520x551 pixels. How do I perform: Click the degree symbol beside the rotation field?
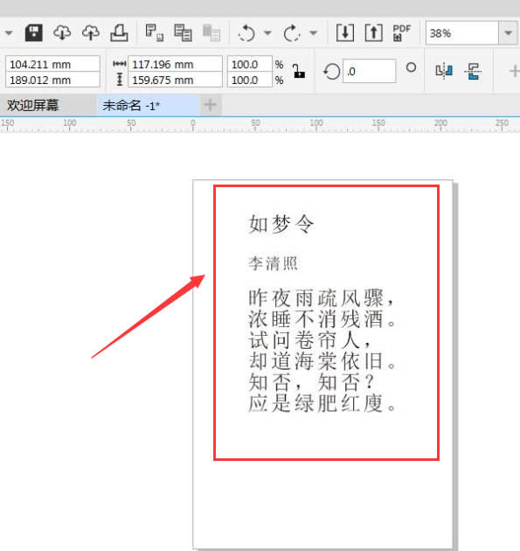pos(411,67)
